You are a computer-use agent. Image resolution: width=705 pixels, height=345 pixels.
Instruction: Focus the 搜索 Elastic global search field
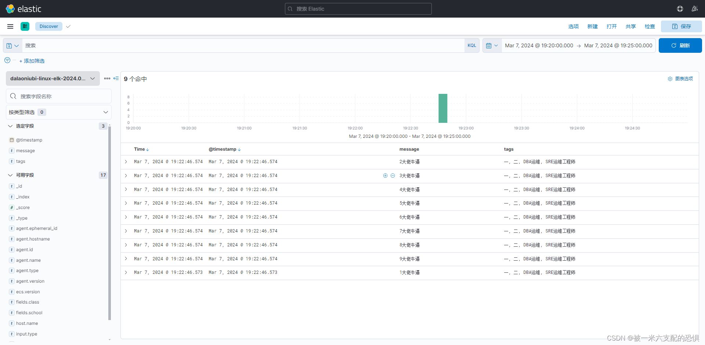pos(358,9)
